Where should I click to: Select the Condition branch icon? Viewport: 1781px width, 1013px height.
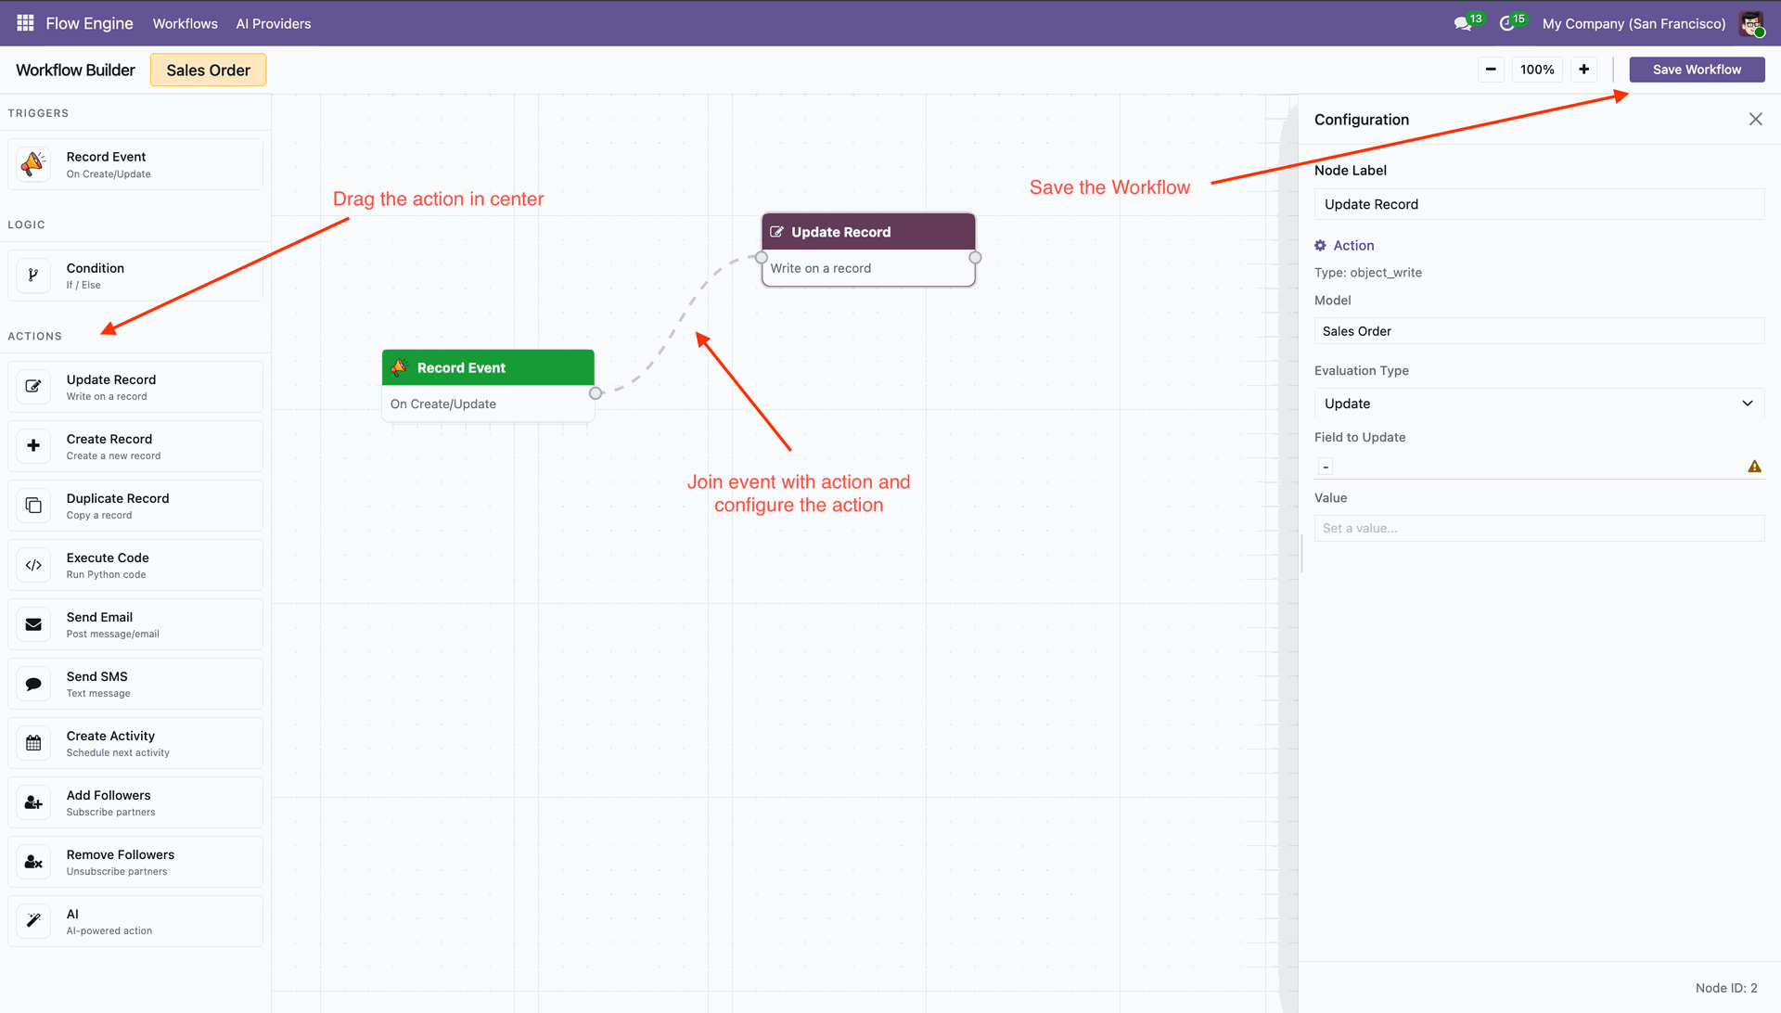click(x=33, y=276)
